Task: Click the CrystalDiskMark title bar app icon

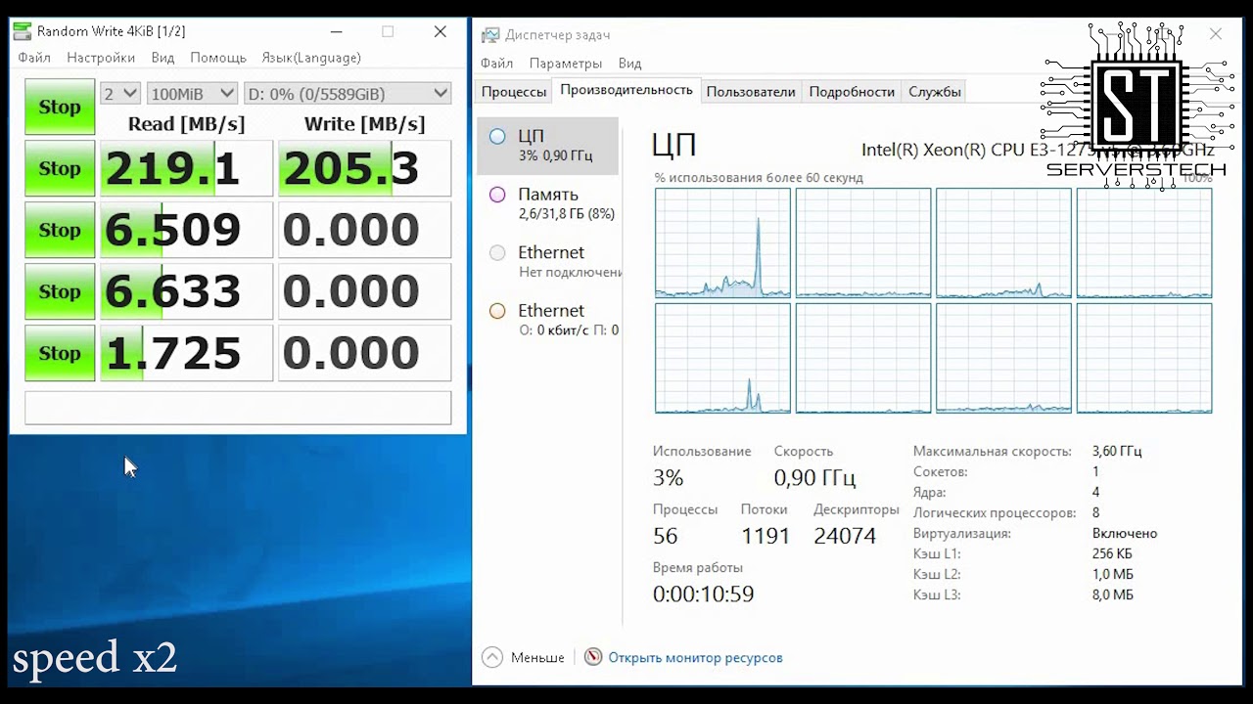Action: click(x=22, y=31)
